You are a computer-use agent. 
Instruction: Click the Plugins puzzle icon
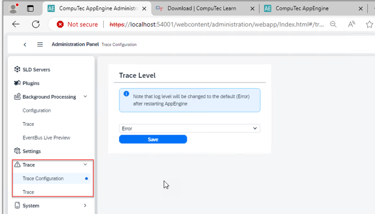[x=17, y=83]
